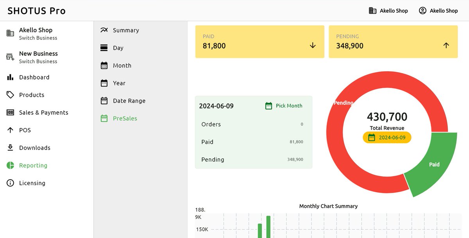Click the Licensing info circle icon
The image size is (469, 238).
pos(10,183)
